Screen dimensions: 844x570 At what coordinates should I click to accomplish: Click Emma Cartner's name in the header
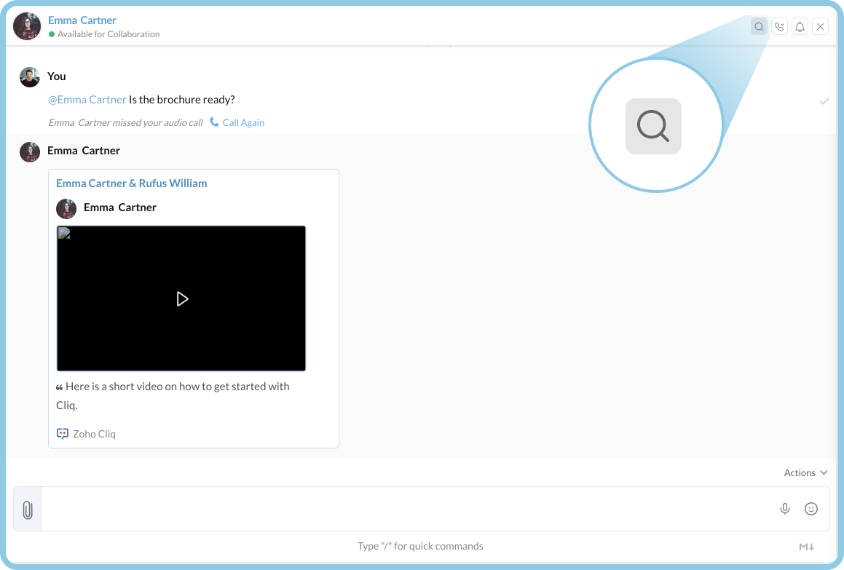(82, 20)
